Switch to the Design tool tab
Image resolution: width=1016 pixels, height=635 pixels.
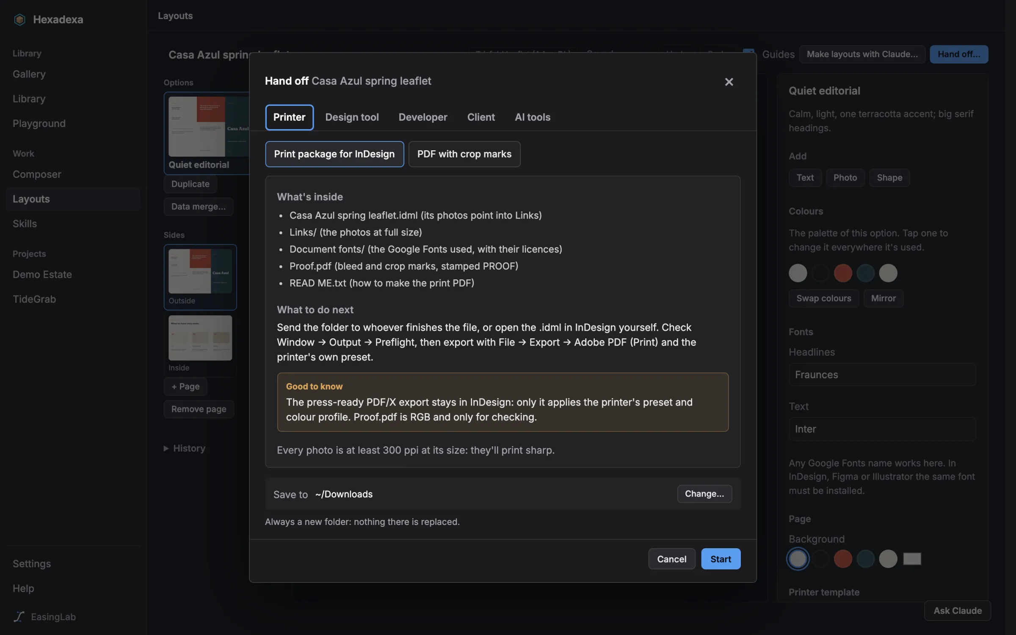[x=352, y=117]
